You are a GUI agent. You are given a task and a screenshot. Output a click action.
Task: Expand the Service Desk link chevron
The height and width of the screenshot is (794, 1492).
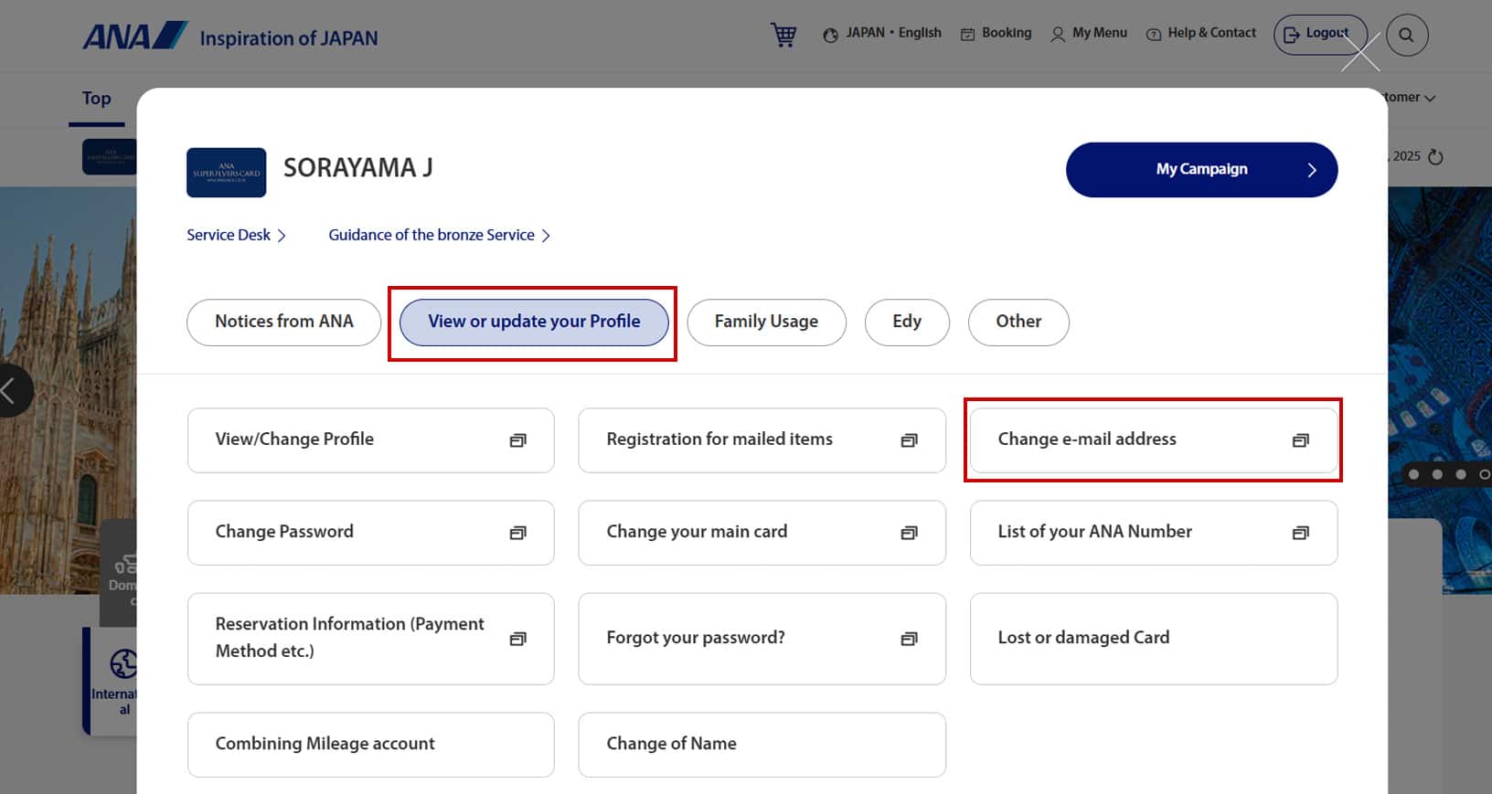(282, 236)
